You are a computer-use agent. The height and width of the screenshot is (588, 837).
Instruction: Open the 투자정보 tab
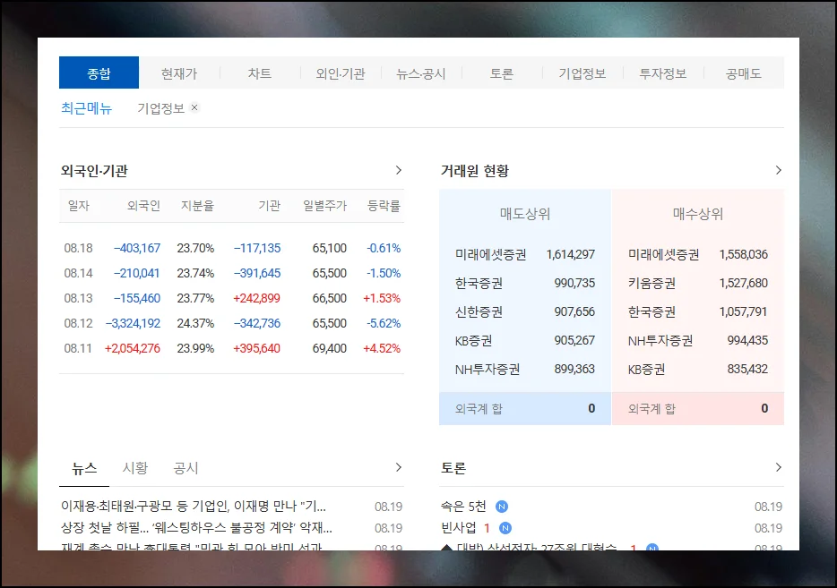click(663, 72)
